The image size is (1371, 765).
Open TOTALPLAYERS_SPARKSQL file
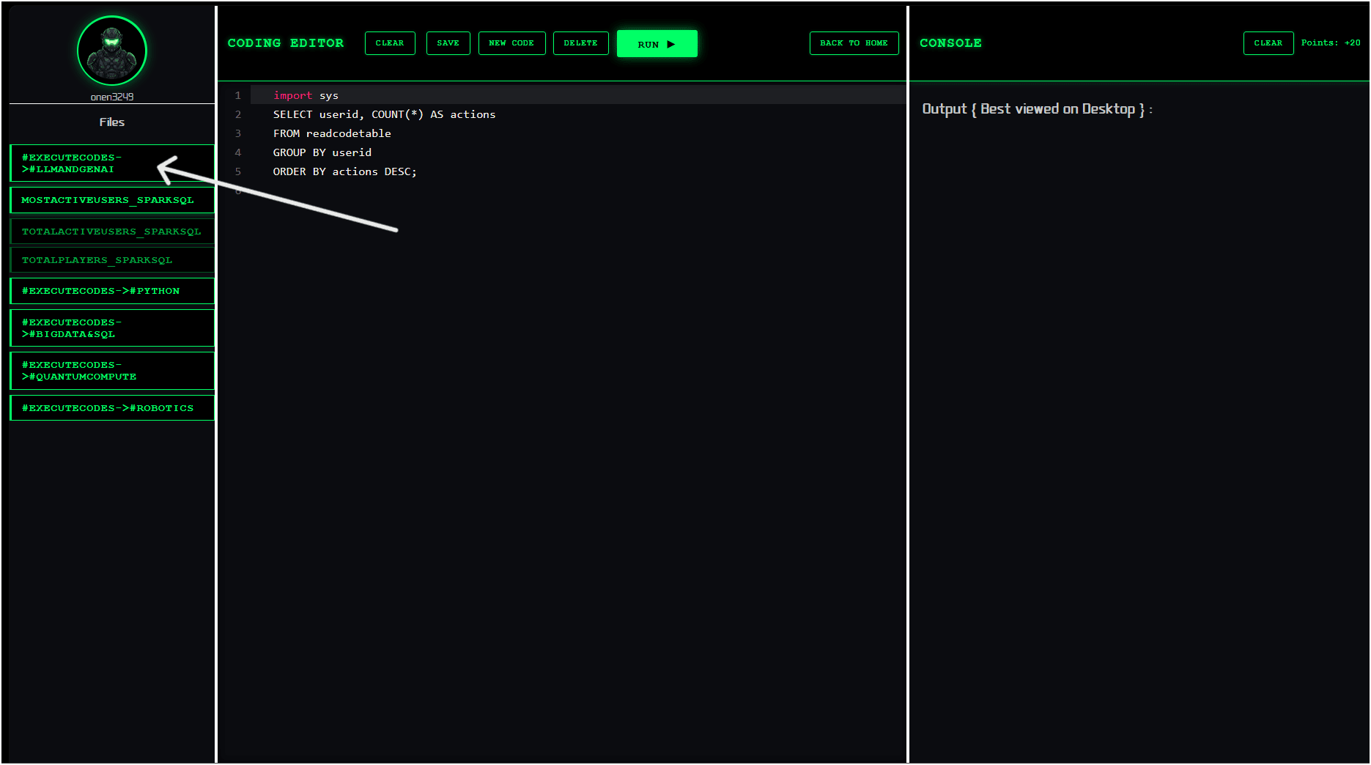point(112,260)
